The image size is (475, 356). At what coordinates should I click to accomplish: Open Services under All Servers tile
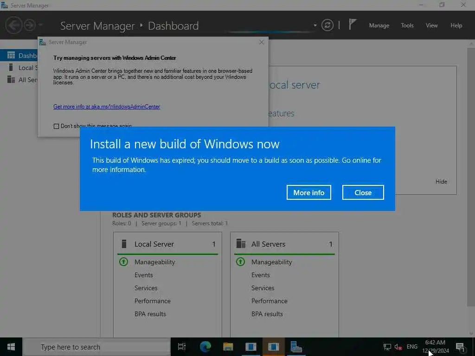click(263, 288)
